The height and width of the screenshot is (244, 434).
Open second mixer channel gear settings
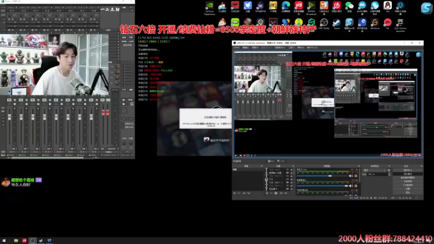[356, 186]
